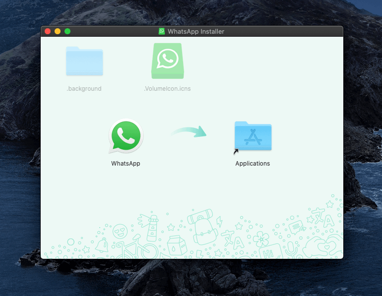Click the ".VolumeIcon.icns" file name
This screenshot has width=382, height=296.
(167, 89)
